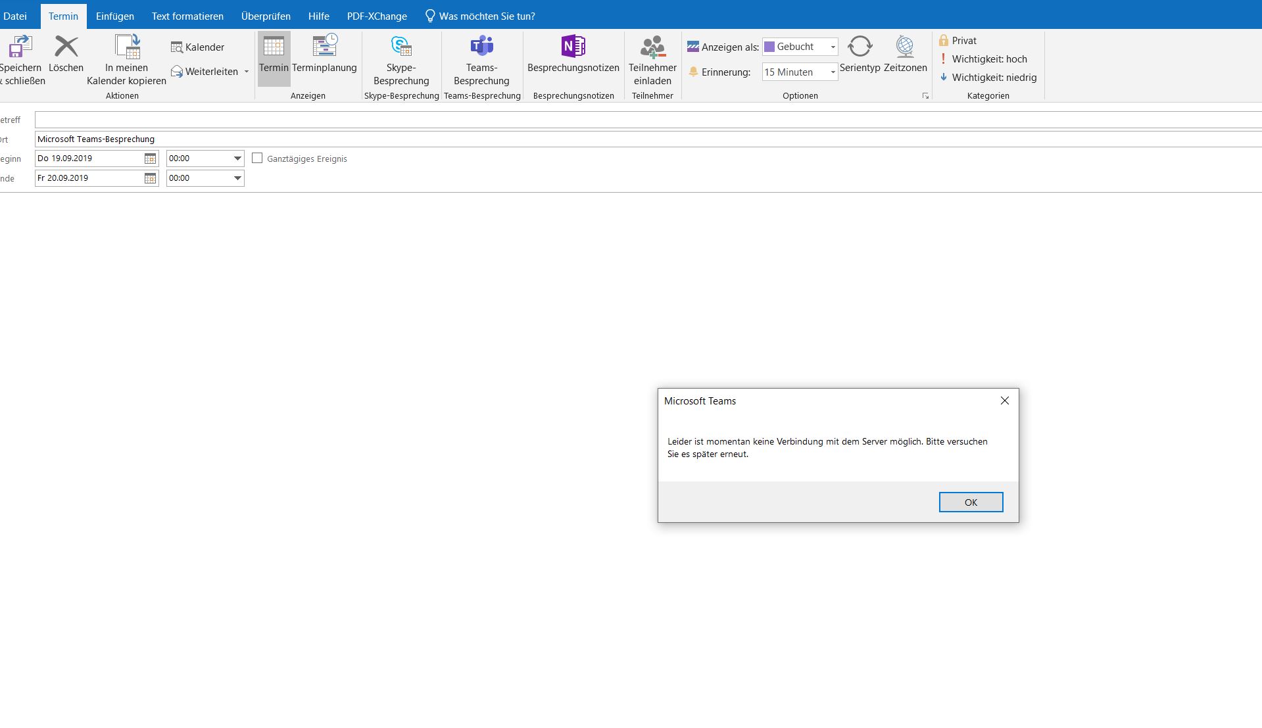
Task: Click Teilnehmer einladen icon
Action: click(652, 47)
